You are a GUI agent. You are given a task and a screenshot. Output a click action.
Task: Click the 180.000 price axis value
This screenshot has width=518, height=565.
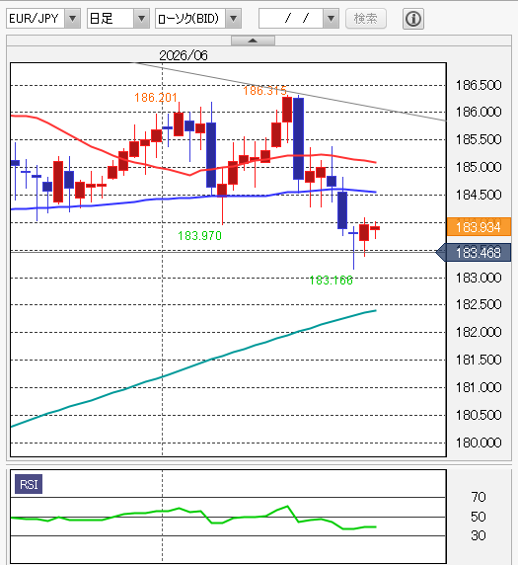pos(479,443)
